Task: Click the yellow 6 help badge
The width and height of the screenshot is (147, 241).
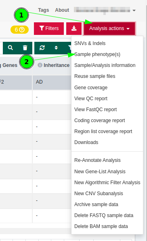Action: click(19, 30)
